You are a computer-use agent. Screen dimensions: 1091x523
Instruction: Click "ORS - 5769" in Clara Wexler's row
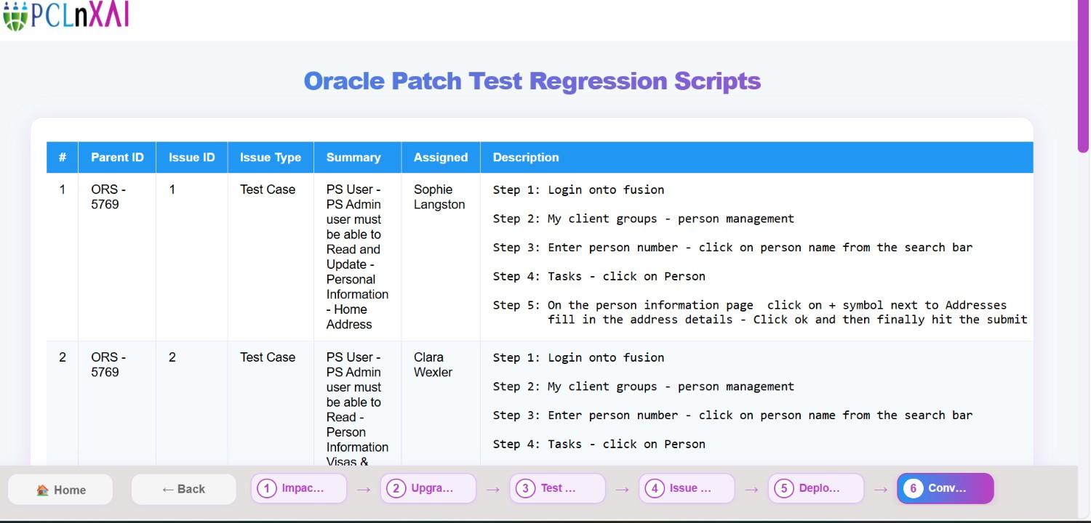[x=108, y=365]
